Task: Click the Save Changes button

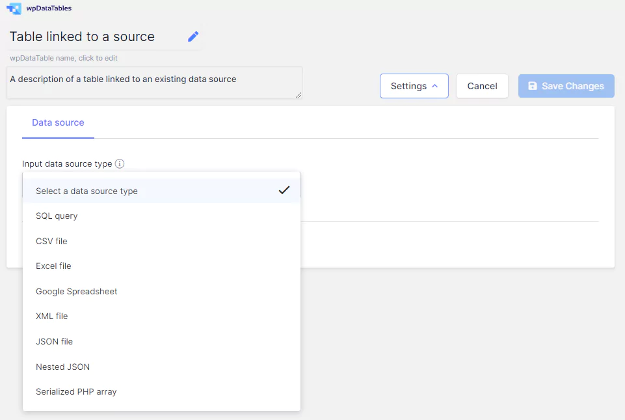Action: coord(566,86)
